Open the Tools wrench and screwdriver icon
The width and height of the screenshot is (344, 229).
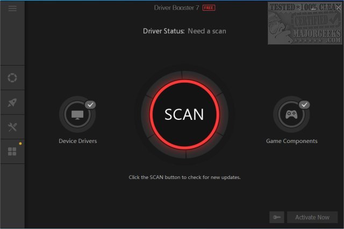(12, 127)
